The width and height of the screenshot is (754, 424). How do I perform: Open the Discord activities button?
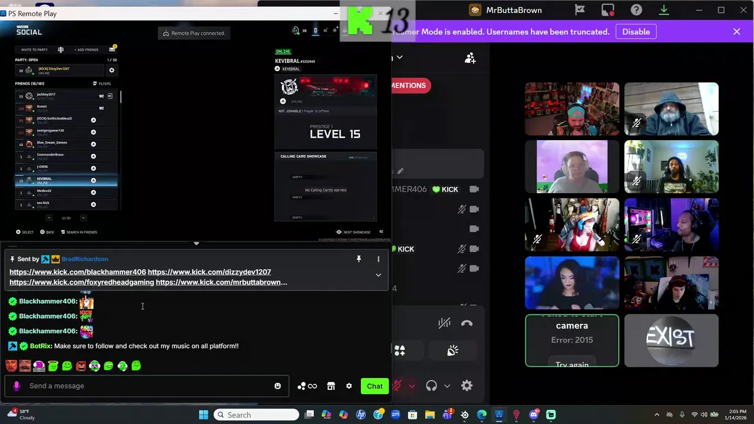click(399, 351)
